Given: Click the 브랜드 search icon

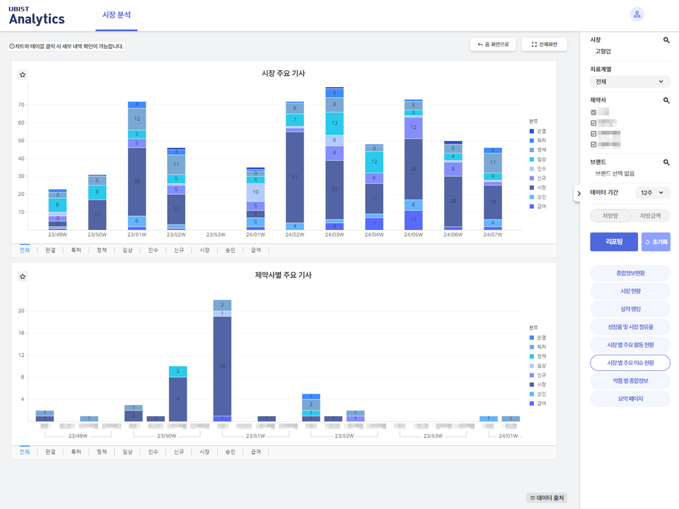Looking at the screenshot, I should click(x=666, y=162).
